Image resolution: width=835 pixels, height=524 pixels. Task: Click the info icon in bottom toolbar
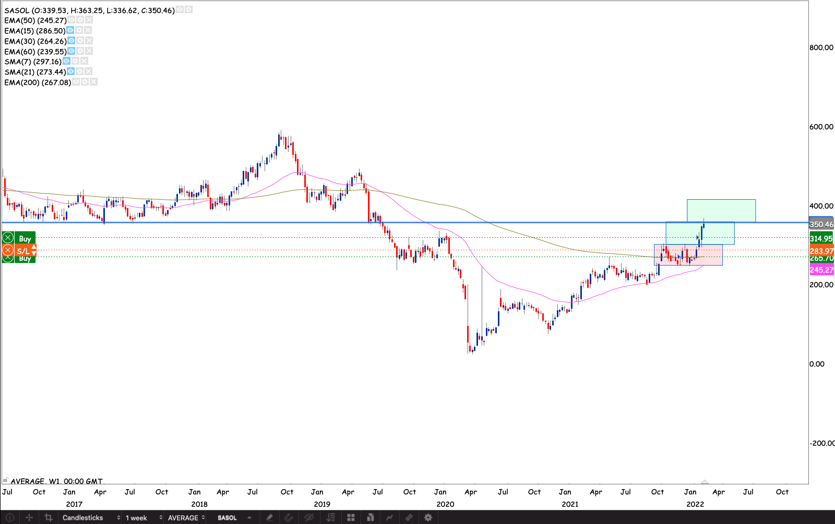9,518
